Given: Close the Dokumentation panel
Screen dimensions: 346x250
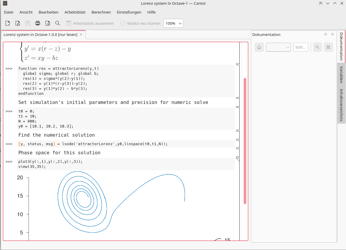Looking at the screenshot, I should click(x=332, y=34).
